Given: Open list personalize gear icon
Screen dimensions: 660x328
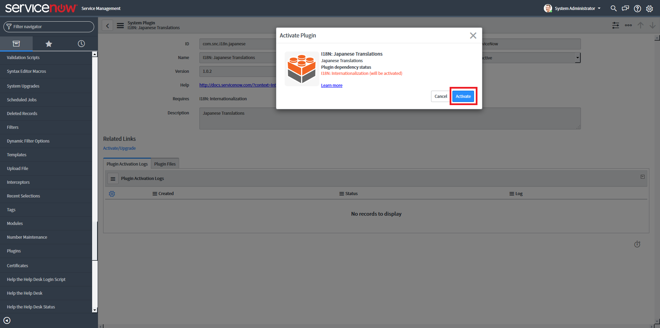Looking at the screenshot, I should point(112,194).
